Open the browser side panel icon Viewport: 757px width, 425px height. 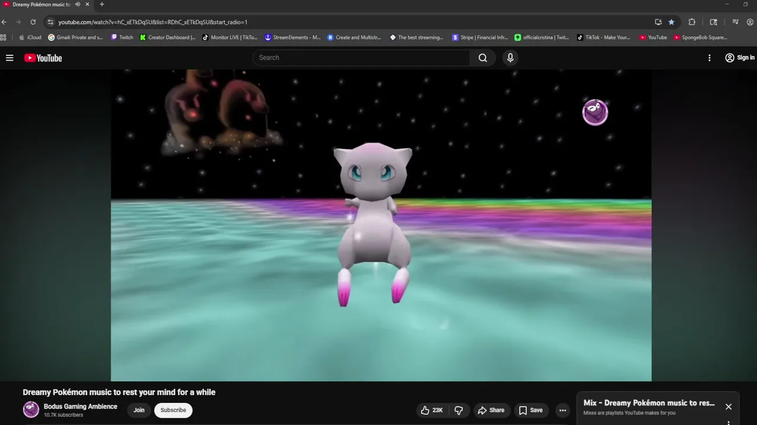coord(714,22)
